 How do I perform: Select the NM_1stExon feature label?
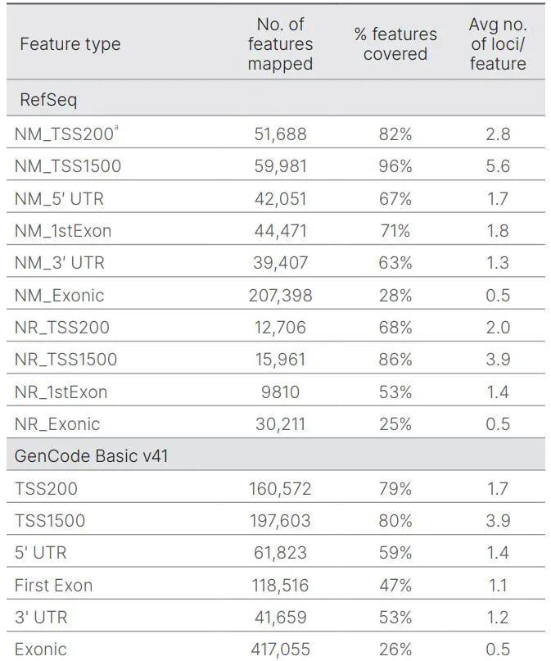click(63, 231)
